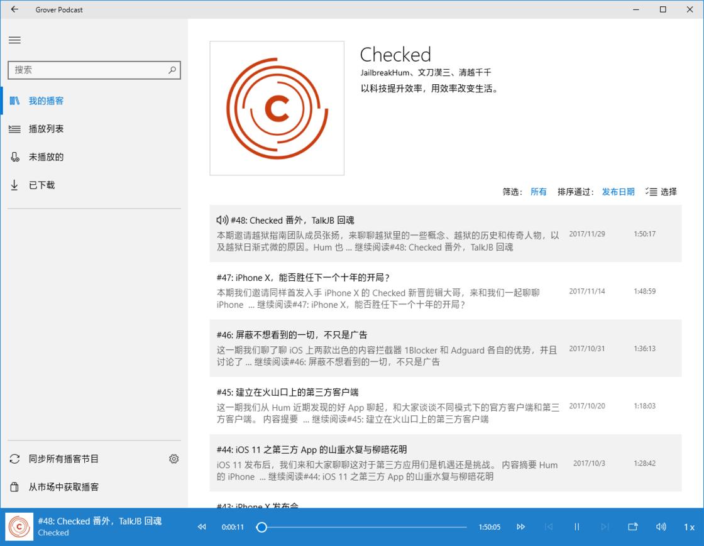Viewport: 704px width, 546px height.
Task: Go back with the title bar arrow
Action: coord(14,9)
